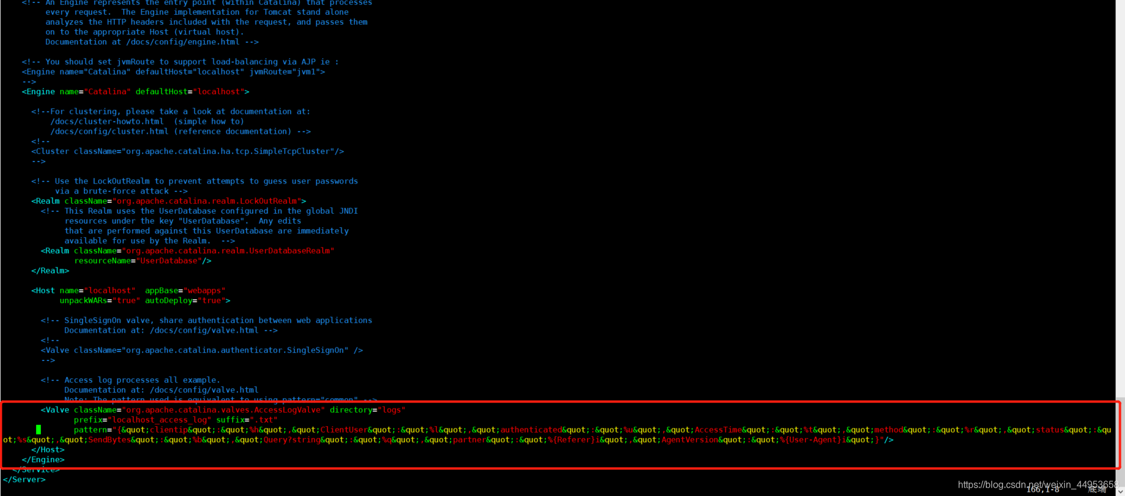Place cursor on the green vim cursor block
1125x496 pixels.
point(38,430)
